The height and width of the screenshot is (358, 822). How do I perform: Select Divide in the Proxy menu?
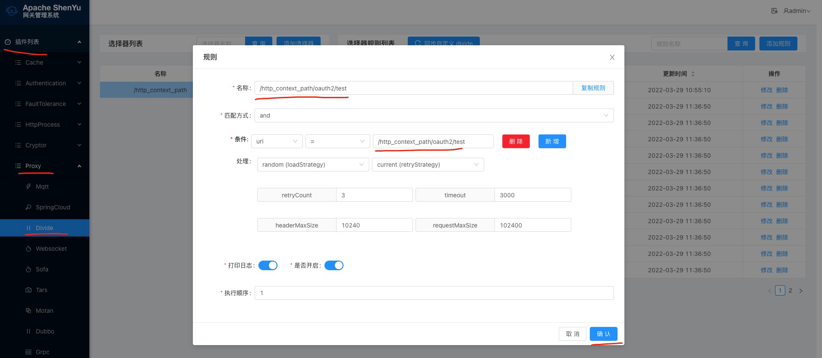(44, 228)
